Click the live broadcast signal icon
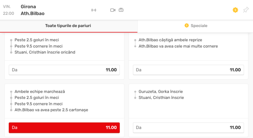253x138 pixels. point(94,10)
